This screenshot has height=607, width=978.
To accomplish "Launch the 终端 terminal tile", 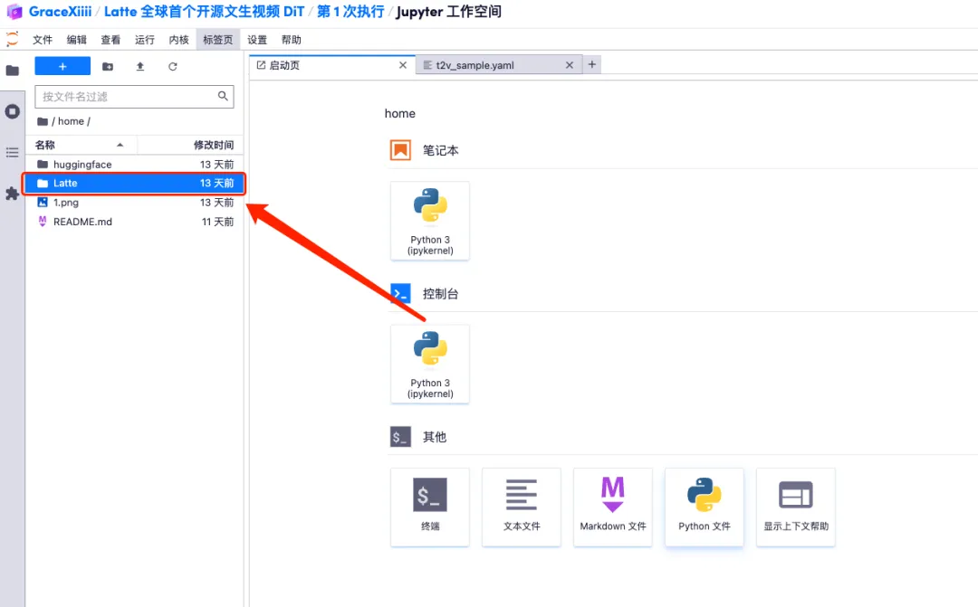I will (430, 507).
